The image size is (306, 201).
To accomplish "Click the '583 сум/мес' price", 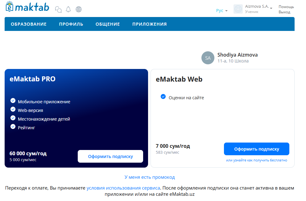I will point(167,152).
